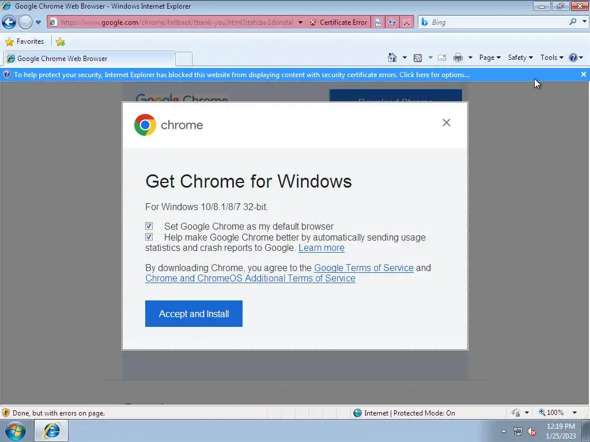
Task: Click the Read Mail icon
Action: 442,58
